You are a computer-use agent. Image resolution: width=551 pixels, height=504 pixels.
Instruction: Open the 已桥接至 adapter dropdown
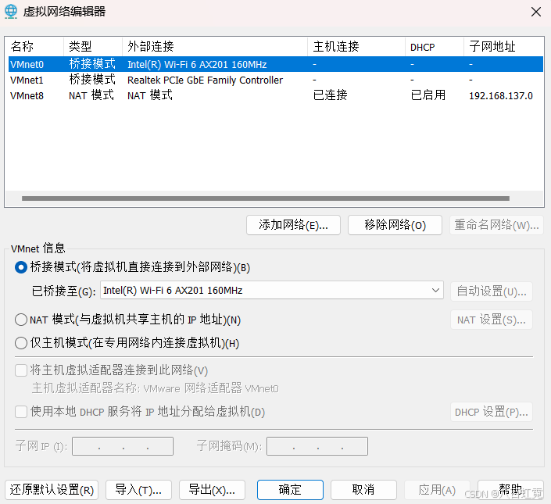click(x=272, y=290)
